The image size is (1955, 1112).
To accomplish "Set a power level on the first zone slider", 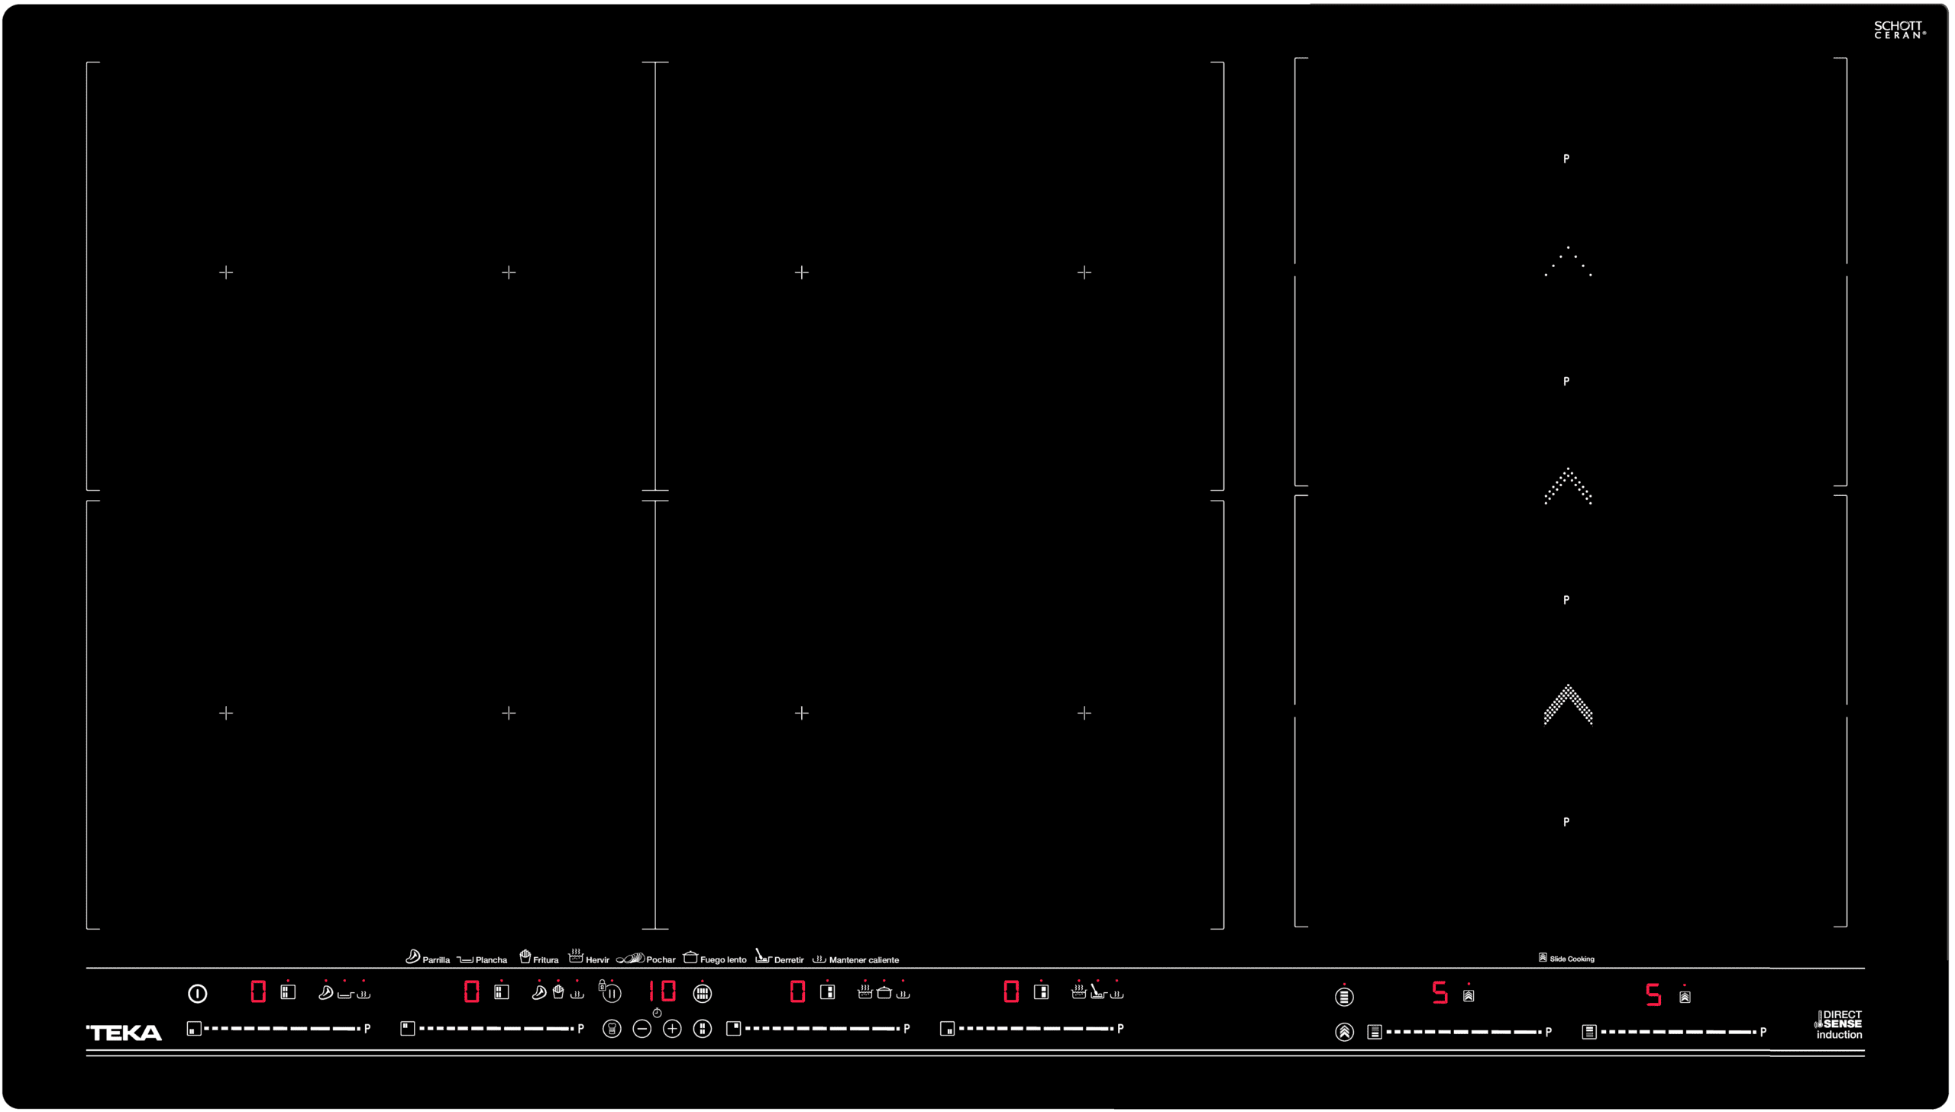I will (x=282, y=1029).
